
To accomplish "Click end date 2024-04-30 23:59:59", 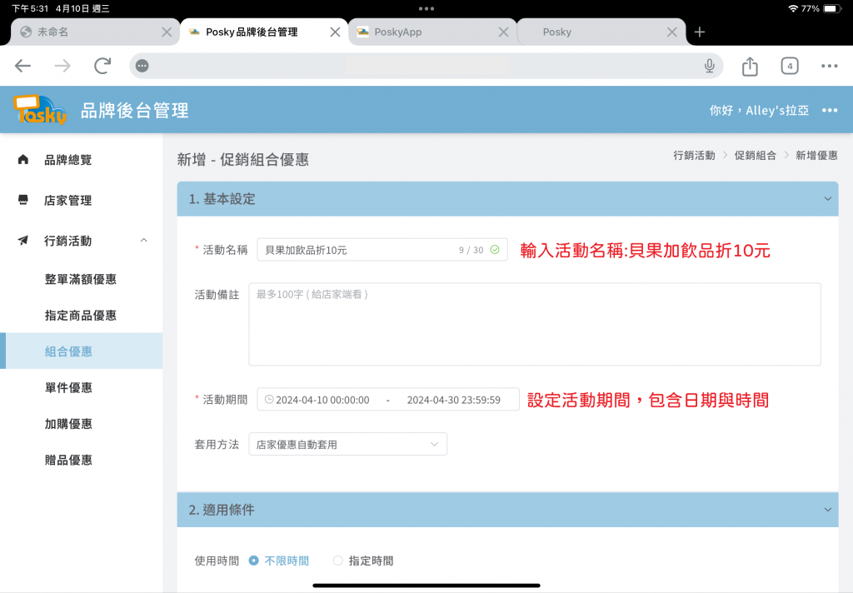I will click(454, 400).
